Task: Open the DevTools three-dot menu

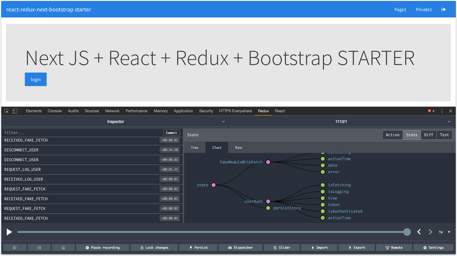Action: coord(442,111)
